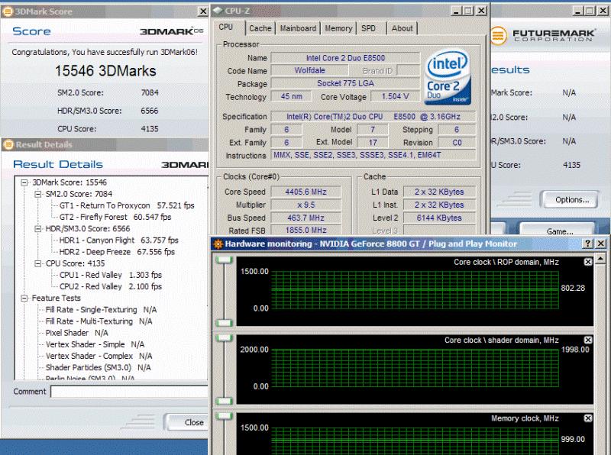
Task: Remove the Memory clock graph
Action: 588,418
